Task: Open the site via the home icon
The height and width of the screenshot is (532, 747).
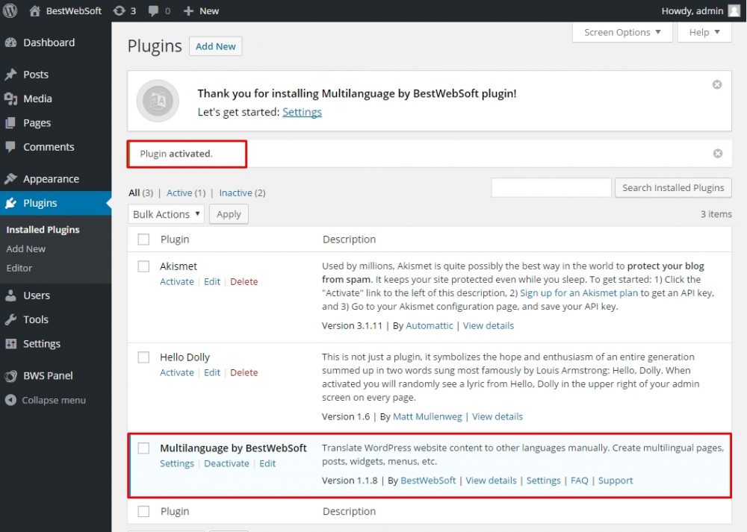Action: [x=35, y=10]
